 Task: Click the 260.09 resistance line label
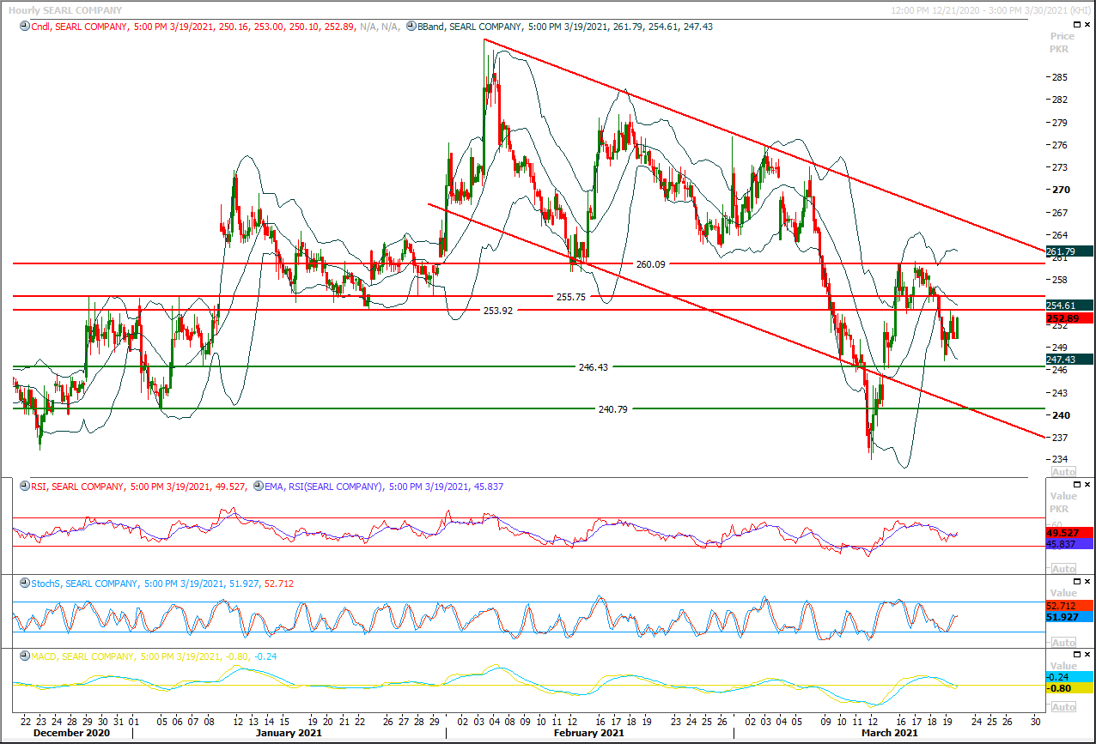[x=650, y=264]
